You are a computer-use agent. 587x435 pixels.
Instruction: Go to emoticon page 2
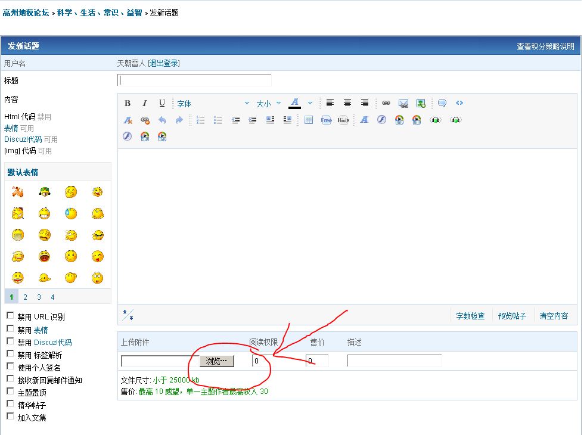(x=25, y=297)
